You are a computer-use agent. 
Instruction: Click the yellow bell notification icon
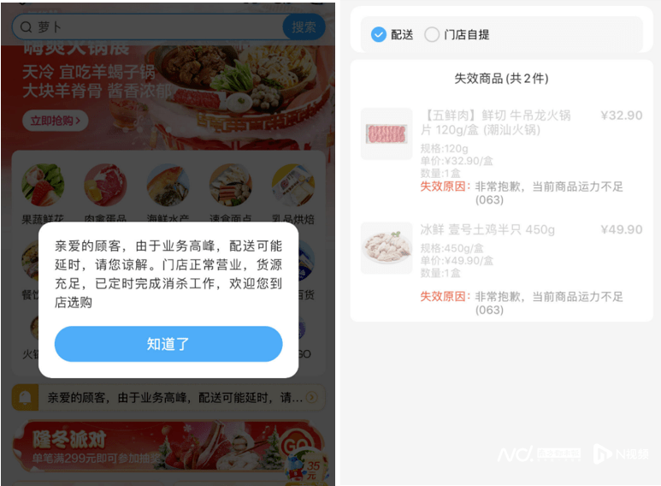point(25,397)
